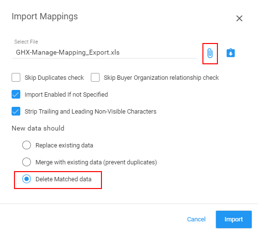Viewport: 258px width, 233px height.
Task: Click the blue Import button
Action: point(234,219)
